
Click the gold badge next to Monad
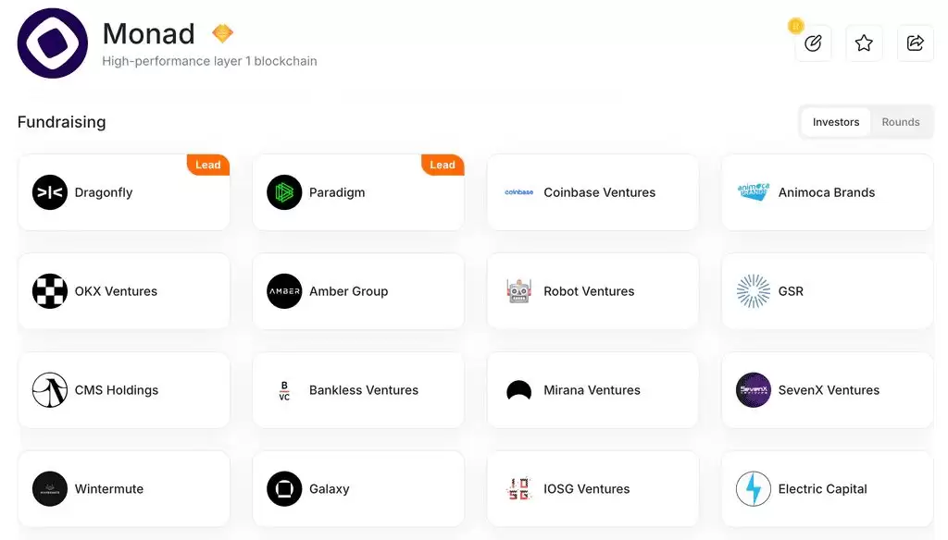(x=222, y=34)
